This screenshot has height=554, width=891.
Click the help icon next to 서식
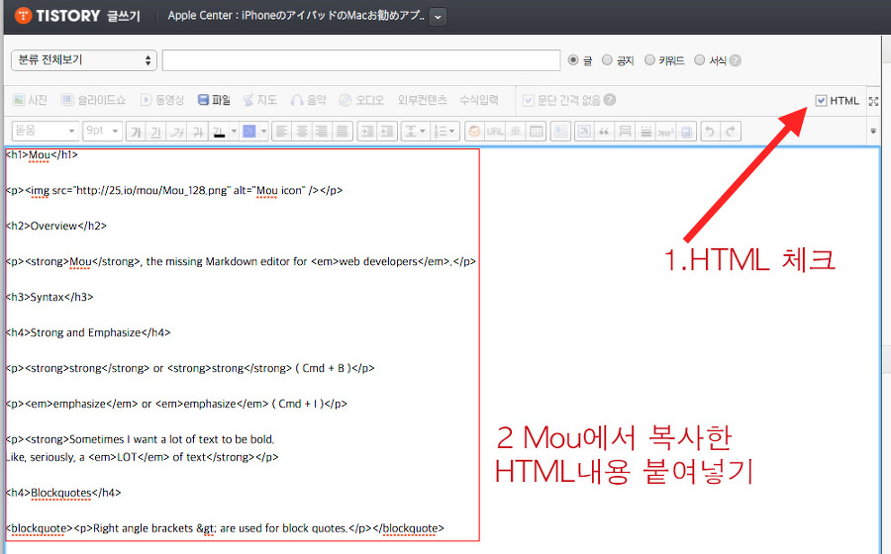tap(736, 60)
